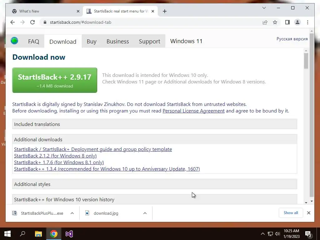
Task: Click the outer page scrollbar down arrow
Action: point(312,201)
